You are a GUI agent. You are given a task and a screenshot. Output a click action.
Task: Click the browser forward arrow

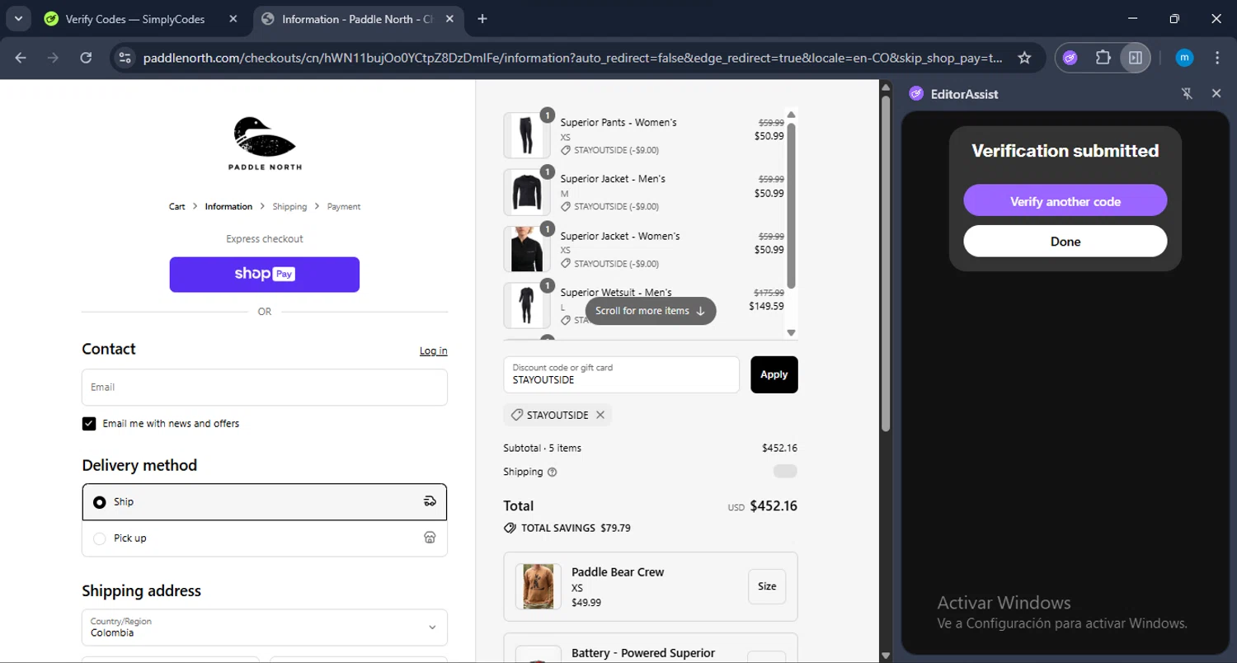(53, 58)
